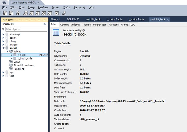Collapse the Tables node
The image size is (187, 132).
[8, 51]
